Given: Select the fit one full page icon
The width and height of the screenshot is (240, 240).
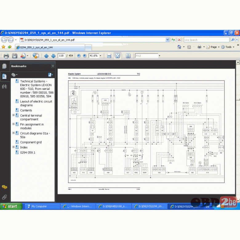Looking at the screenshot, I should (118, 56).
